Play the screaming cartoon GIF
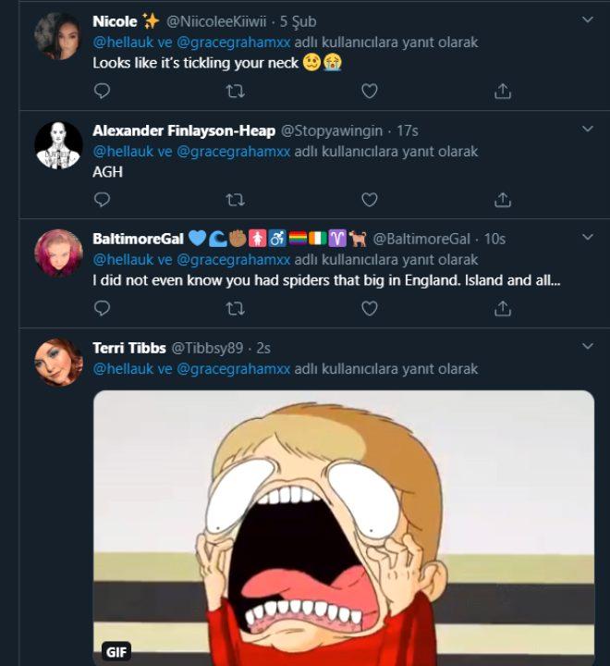Image resolution: width=610 pixels, height=666 pixels. click(x=344, y=527)
